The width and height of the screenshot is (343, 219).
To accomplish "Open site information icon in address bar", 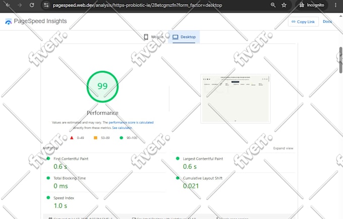I will [x=46, y=5].
